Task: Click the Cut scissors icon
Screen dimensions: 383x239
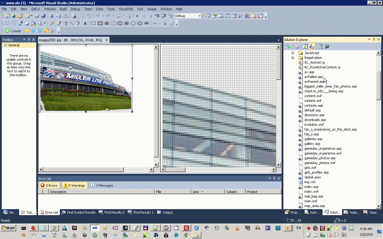Action: click(x=52, y=16)
